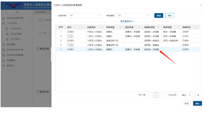Screen dimensions: 204x118
Task: Expand the 自学考生考试申请 menu chevron
Action: (30, 50)
